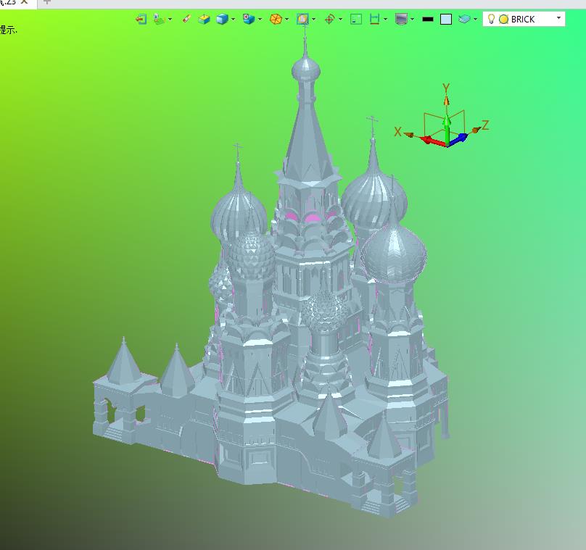
Task: Click the red crosshair target icon
Action: click(329, 19)
